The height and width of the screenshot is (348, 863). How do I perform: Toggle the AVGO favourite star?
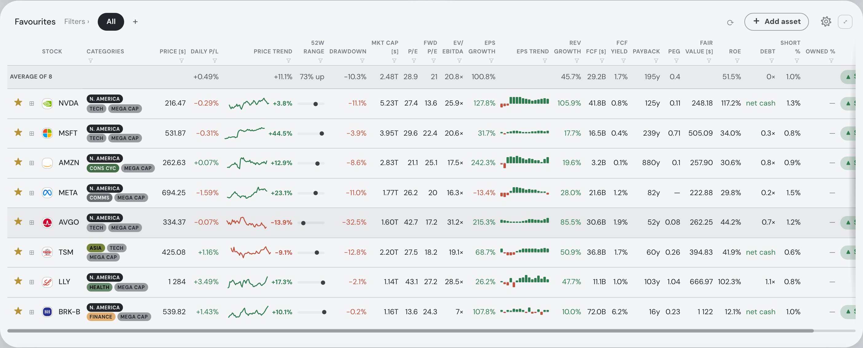click(x=18, y=222)
